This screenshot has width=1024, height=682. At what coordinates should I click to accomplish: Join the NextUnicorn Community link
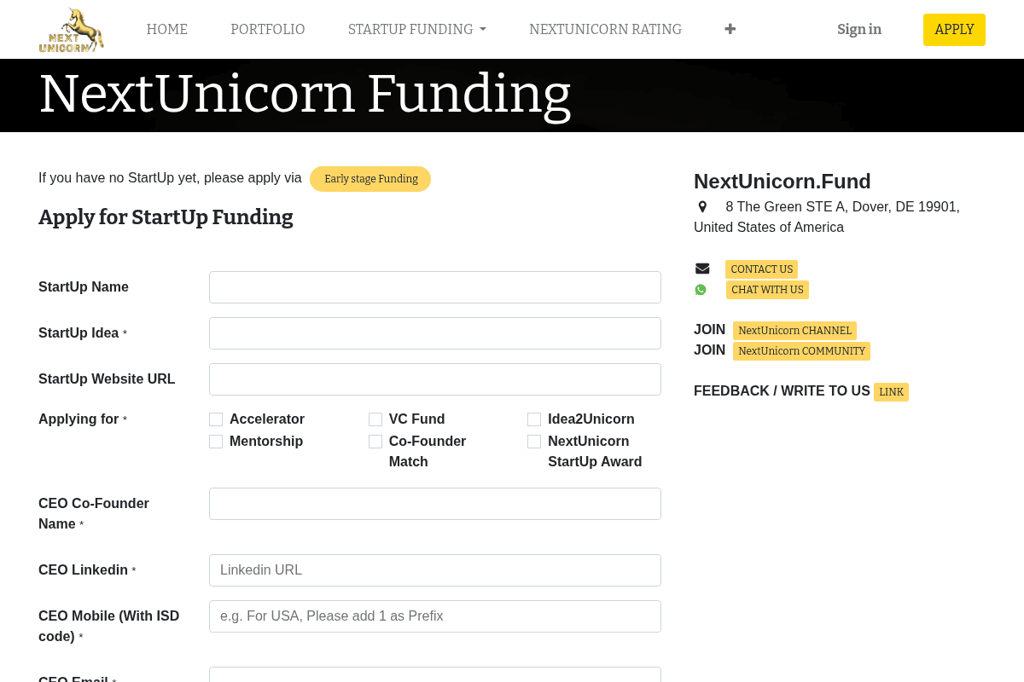point(801,351)
